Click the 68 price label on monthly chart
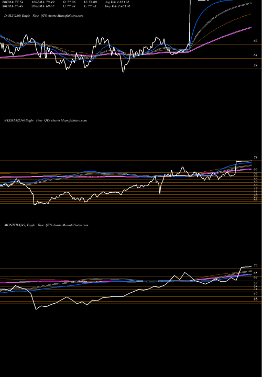Image resolution: width=262 pixels, height=377 pixels. coord(256,273)
